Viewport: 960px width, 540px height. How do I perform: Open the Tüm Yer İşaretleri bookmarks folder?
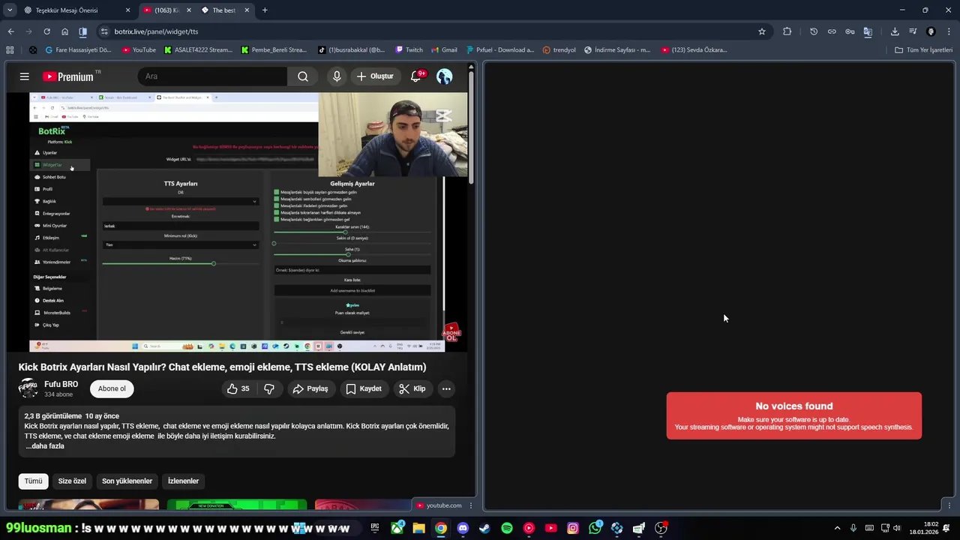click(923, 50)
